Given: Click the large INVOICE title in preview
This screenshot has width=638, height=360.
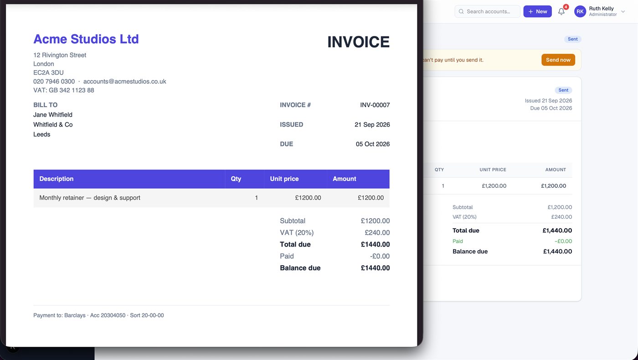Looking at the screenshot, I should pos(358,42).
